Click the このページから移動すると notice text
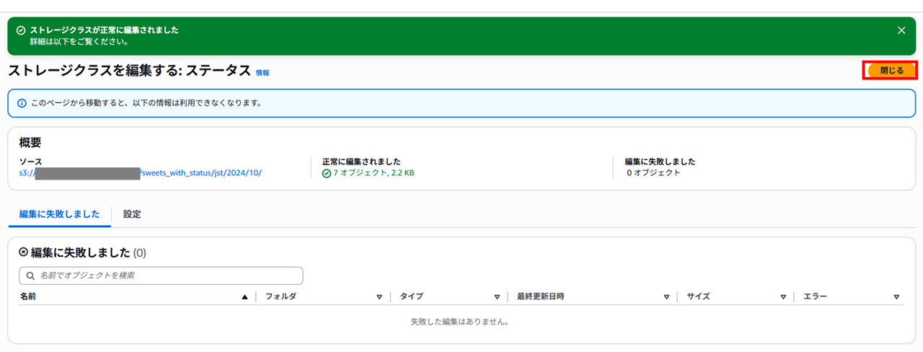Viewport: 923px width, 352px height. point(146,103)
